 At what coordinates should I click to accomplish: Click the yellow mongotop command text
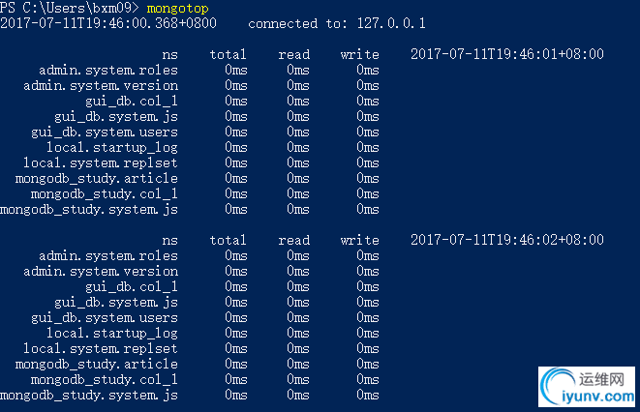(177, 8)
